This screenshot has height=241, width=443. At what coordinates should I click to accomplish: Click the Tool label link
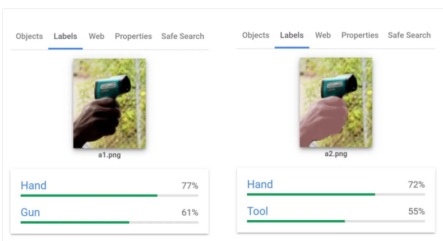tap(258, 211)
